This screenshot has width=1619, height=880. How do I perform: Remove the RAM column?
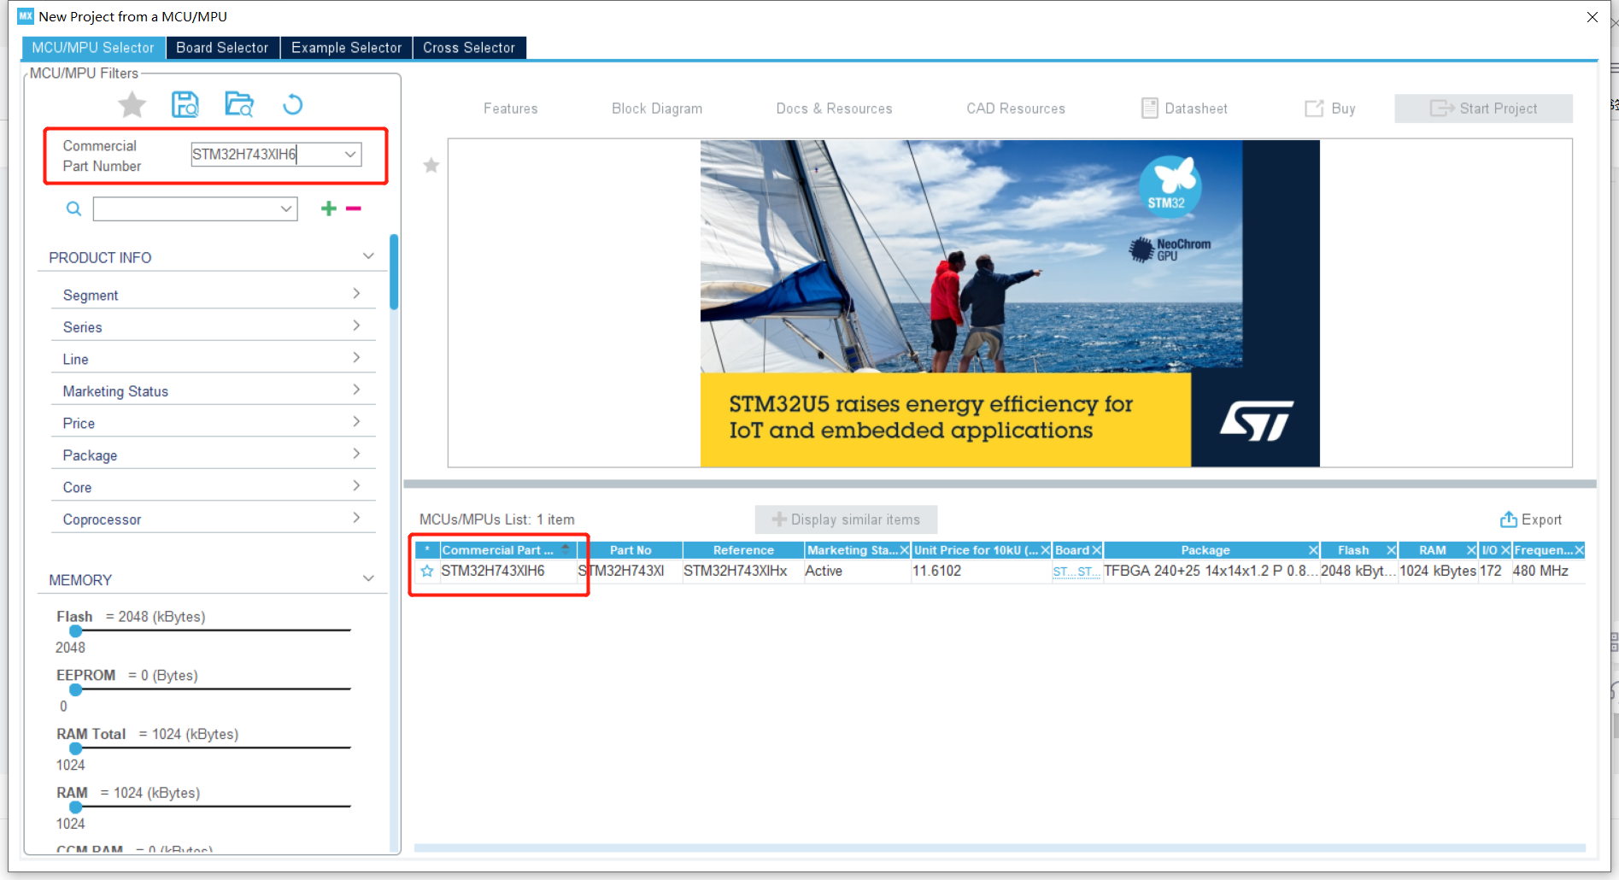pos(1471,550)
